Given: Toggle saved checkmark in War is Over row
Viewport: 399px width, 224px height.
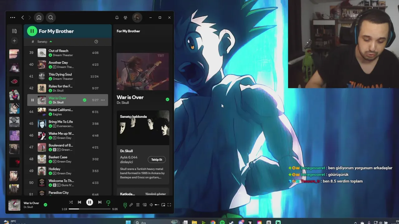Looking at the screenshot, I should 84,100.
